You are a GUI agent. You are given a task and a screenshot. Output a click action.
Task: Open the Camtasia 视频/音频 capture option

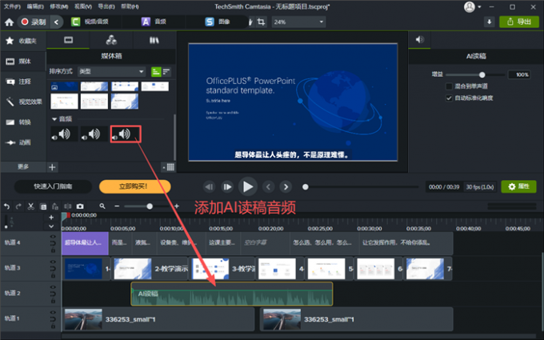90,22
